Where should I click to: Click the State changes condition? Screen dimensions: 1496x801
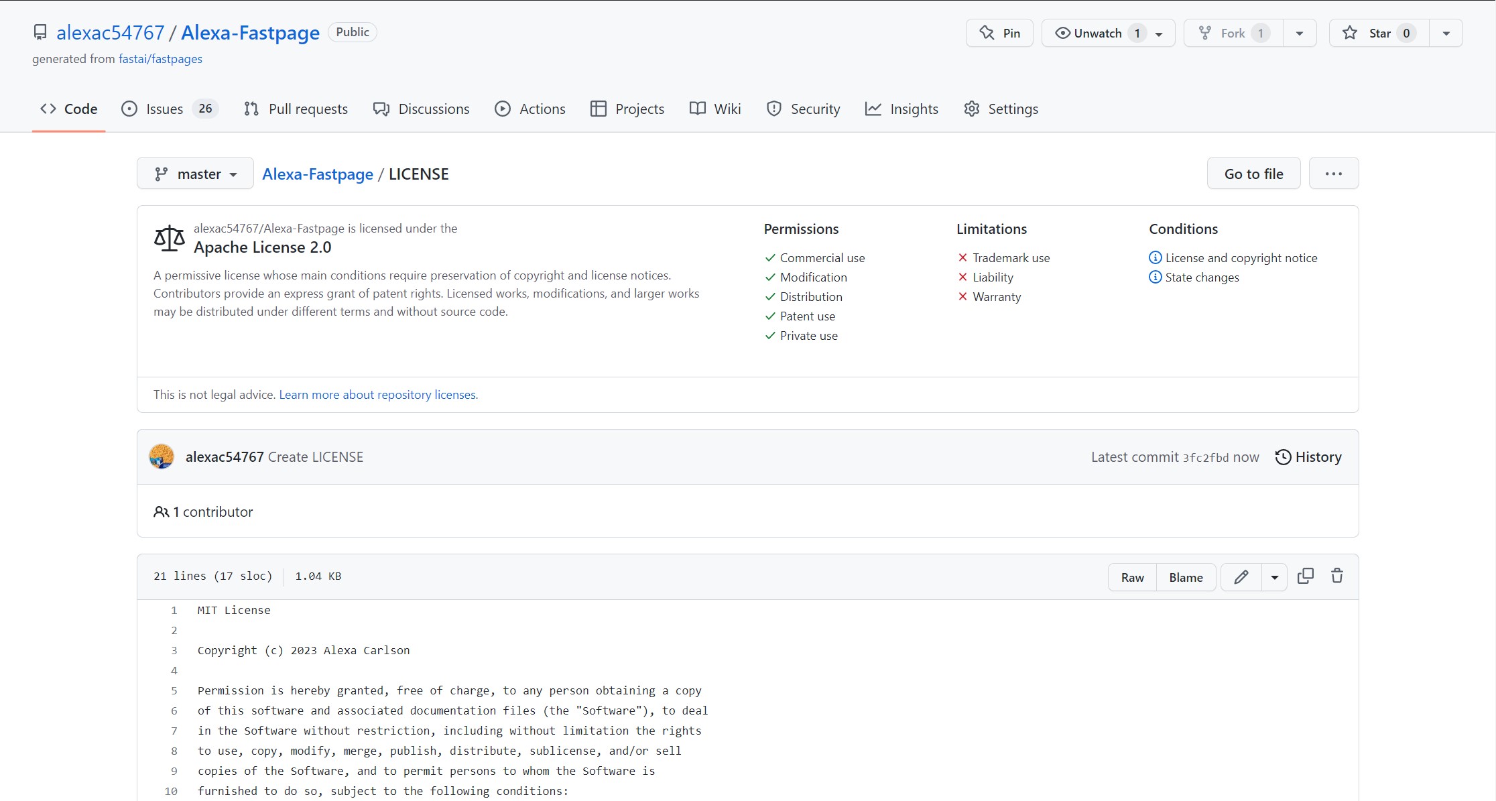(1202, 278)
